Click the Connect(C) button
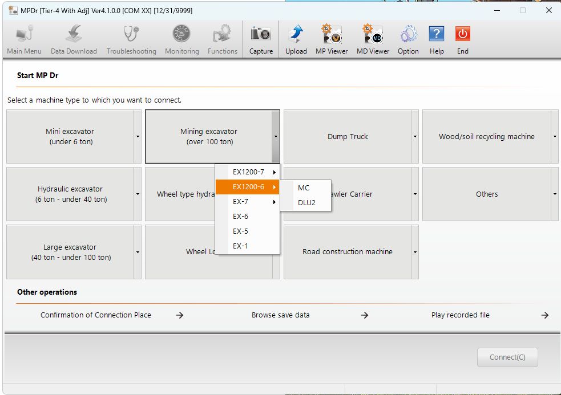Image resolution: width=561 pixels, height=395 pixels. point(507,357)
